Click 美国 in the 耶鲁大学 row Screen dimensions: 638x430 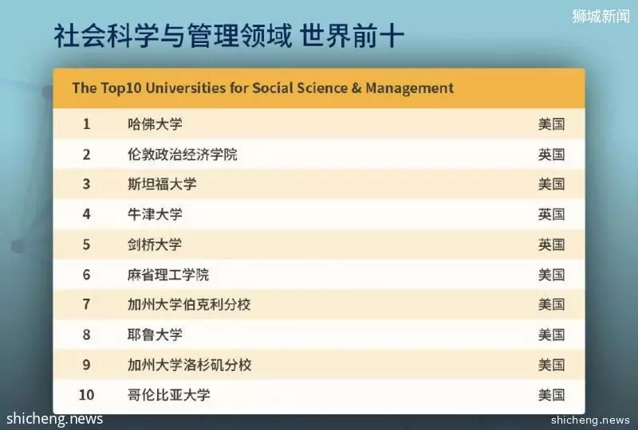pos(551,335)
